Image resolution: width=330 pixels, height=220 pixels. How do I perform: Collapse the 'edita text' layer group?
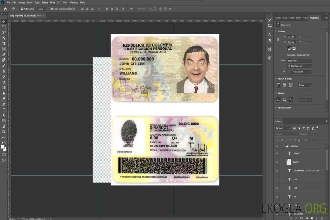(284, 146)
